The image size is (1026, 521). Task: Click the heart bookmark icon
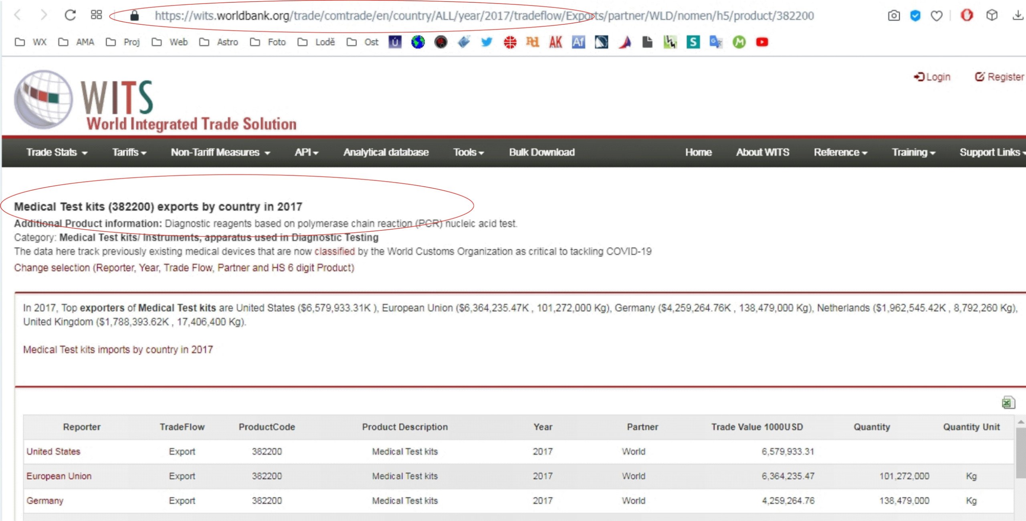[x=936, y=16]
